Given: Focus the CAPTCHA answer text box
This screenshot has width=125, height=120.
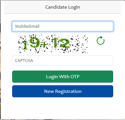Looking at the screenshot, I should tap(62, 60).
